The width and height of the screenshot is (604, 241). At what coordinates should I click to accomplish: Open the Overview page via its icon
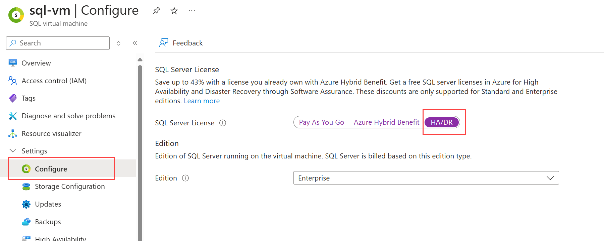tap(12, 63)
